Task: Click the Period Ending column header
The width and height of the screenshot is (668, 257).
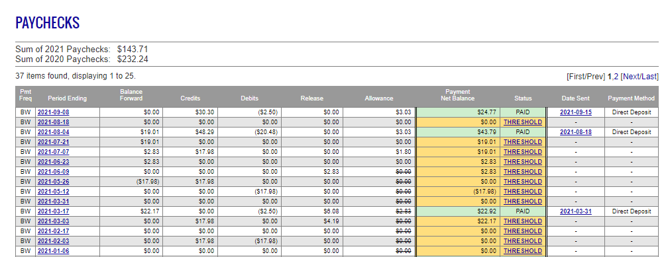Action: [68, 98]
